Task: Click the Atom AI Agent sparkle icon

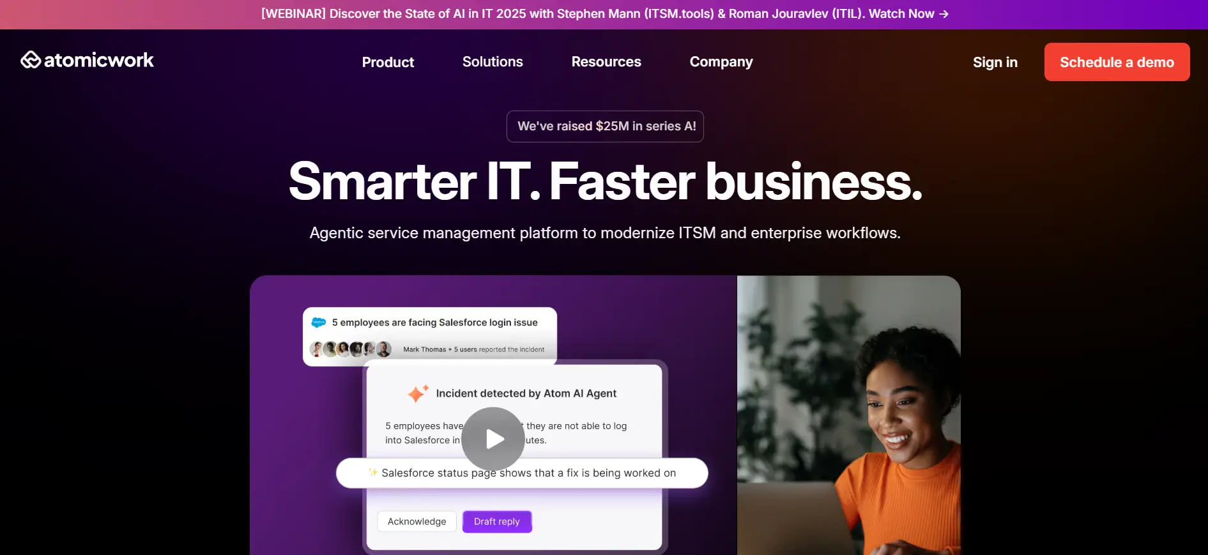Action: pos(418,393)
